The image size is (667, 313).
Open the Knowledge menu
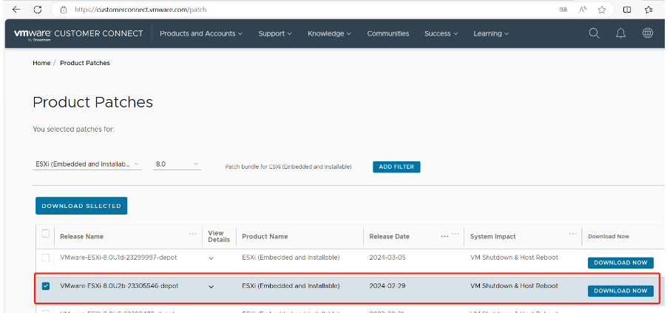pos(329,33)
